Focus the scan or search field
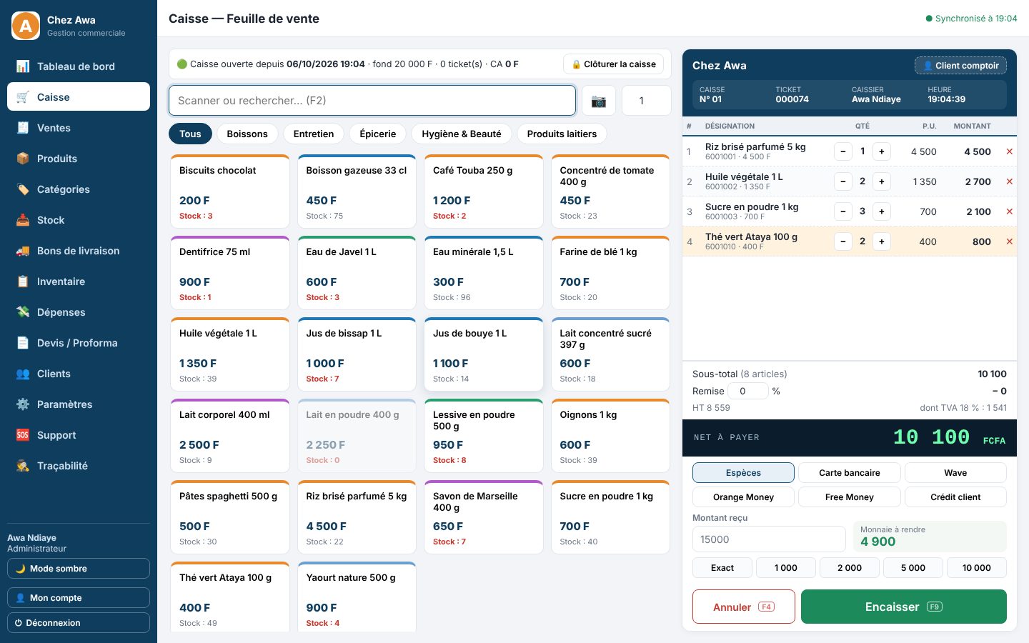The image size is (1029, 643). click(372, 101)
